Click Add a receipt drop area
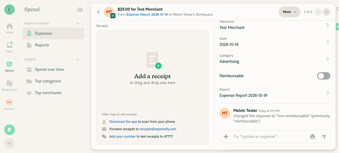Viewport: 339px width, 153px height. (x=153, y=87)
